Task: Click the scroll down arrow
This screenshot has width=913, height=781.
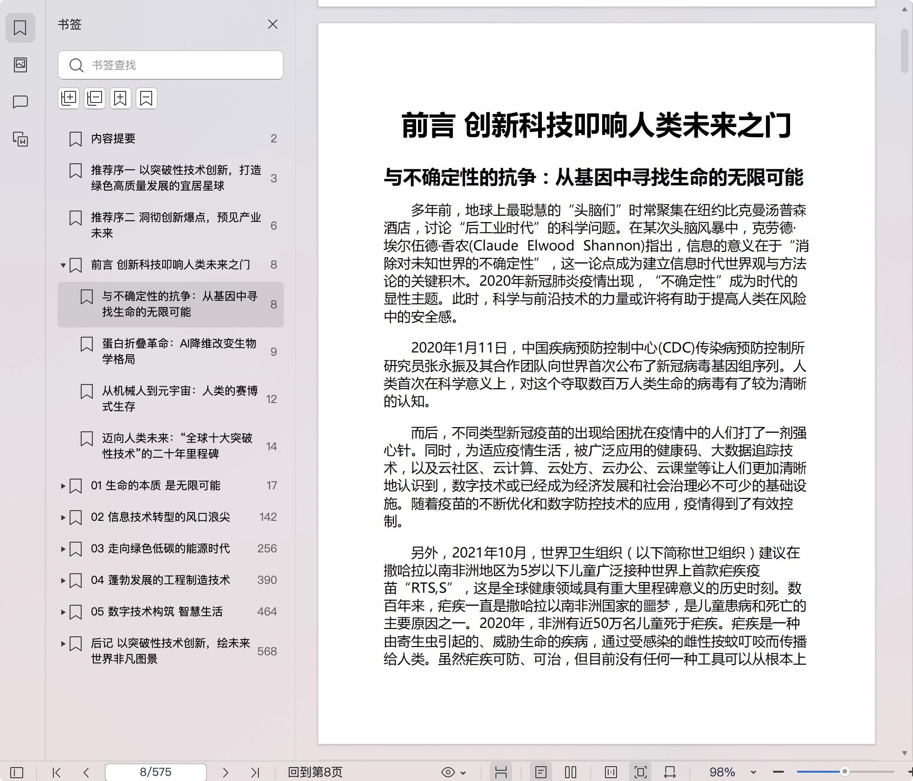Action: 904,753
